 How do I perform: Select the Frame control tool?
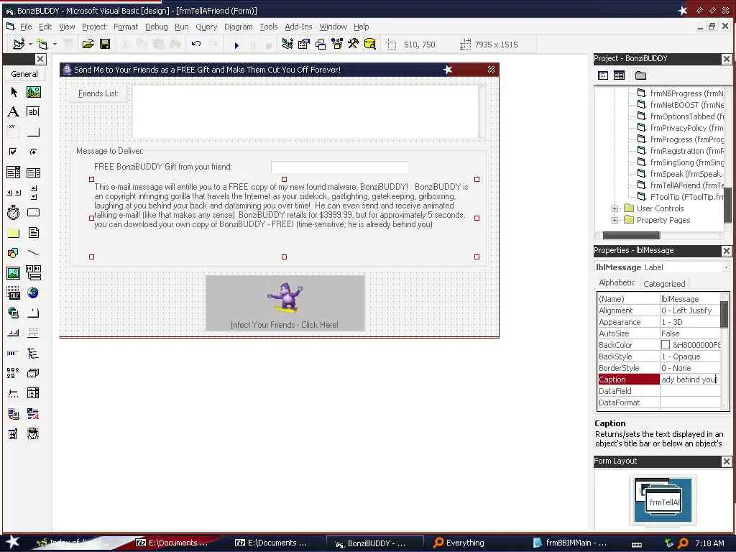coord(14,132)
